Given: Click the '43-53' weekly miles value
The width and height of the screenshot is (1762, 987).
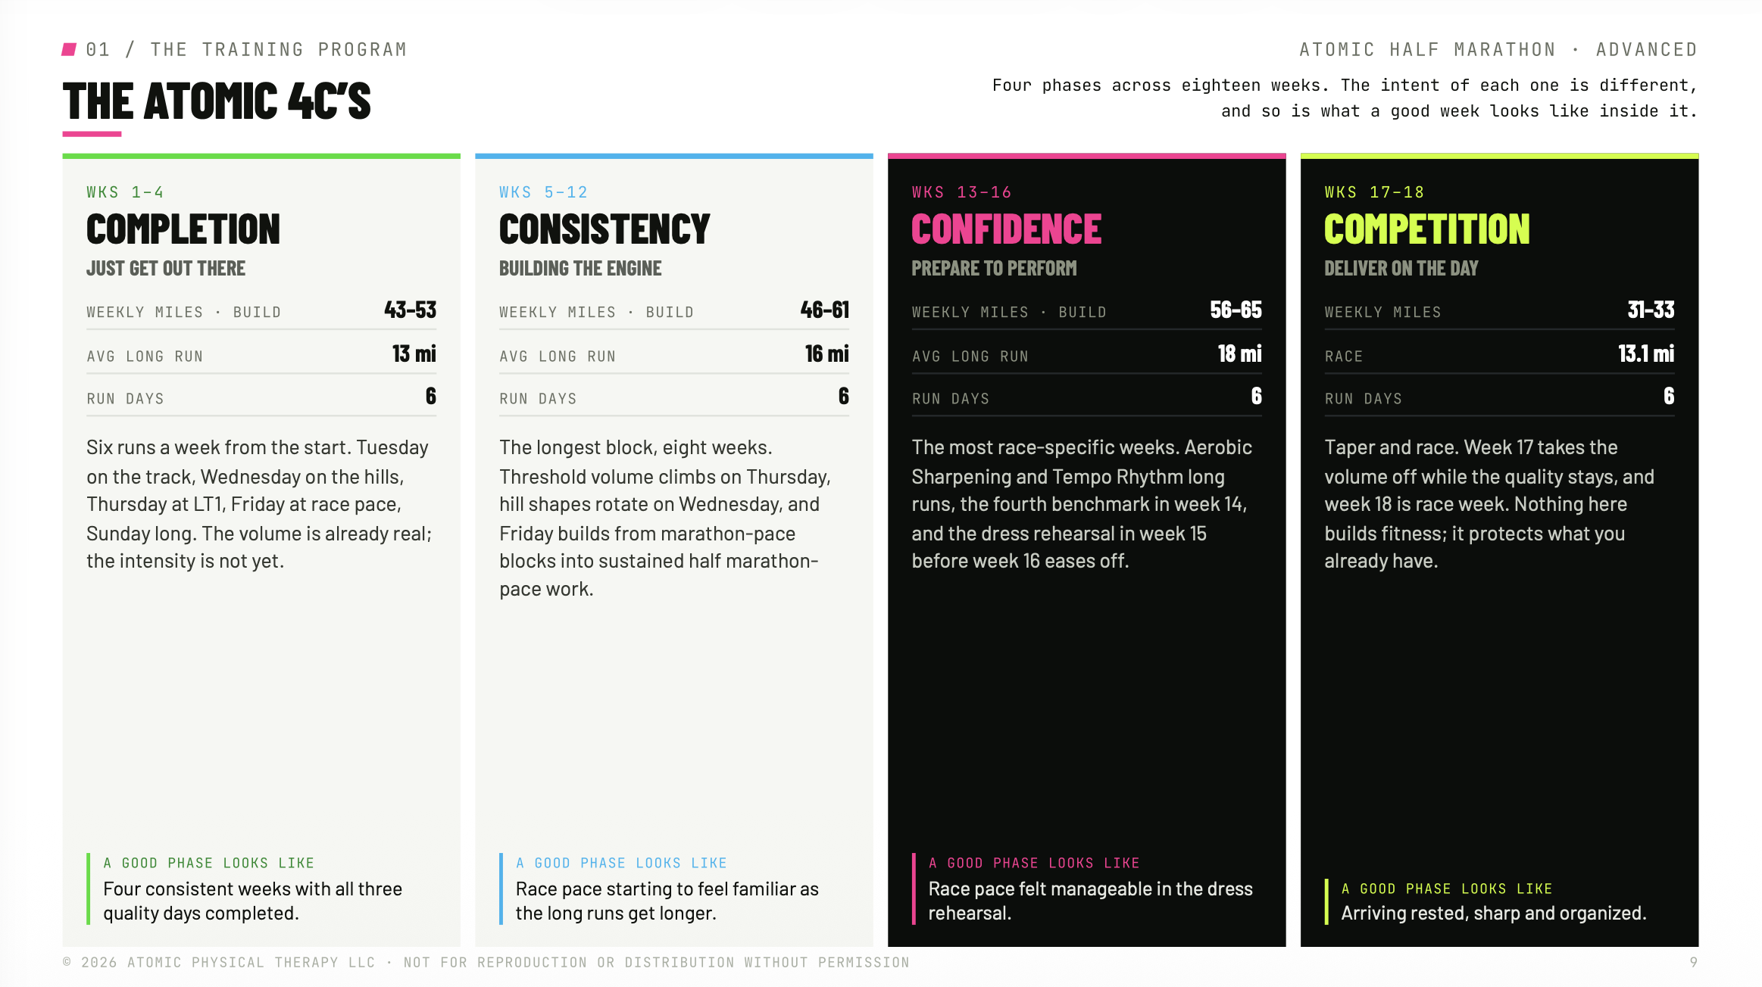Looking at the screenshot, I should (x=410, y=310).
